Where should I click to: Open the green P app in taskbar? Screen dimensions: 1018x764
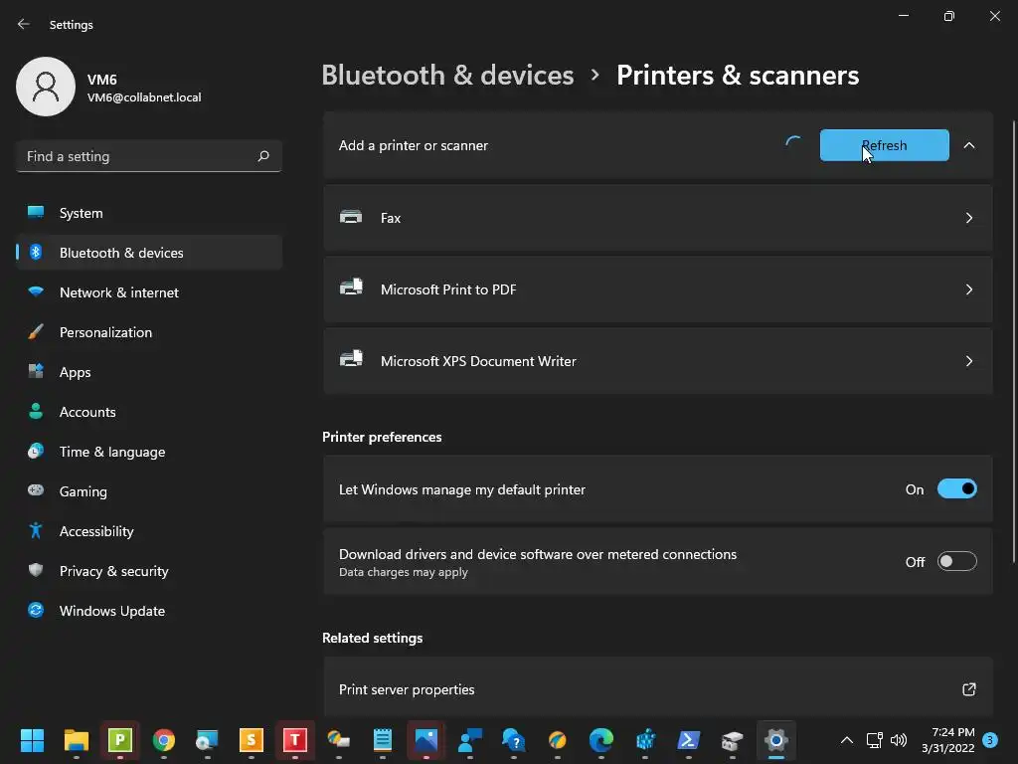[x=120, y=740]
